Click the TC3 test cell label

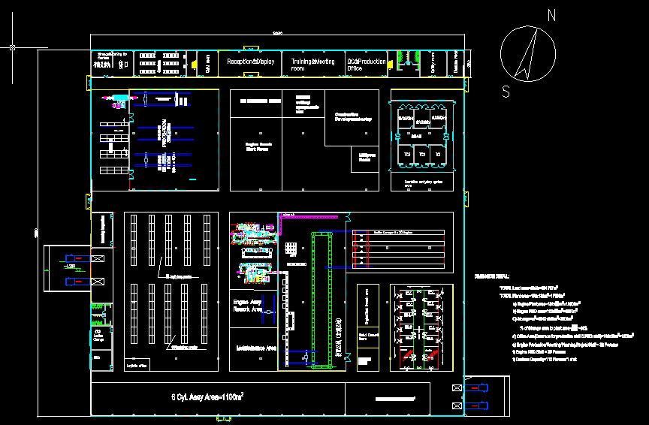[407, 155]
